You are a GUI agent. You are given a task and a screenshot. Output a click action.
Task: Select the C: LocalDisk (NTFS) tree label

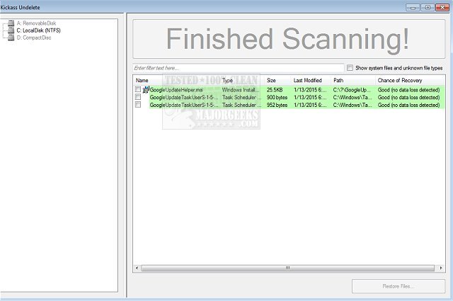pos(38,30)
